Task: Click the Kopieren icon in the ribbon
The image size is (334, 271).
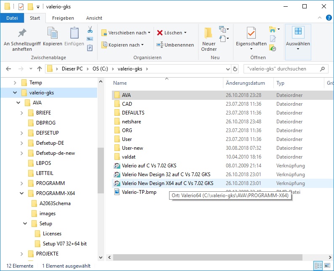Action: point(53,34)
